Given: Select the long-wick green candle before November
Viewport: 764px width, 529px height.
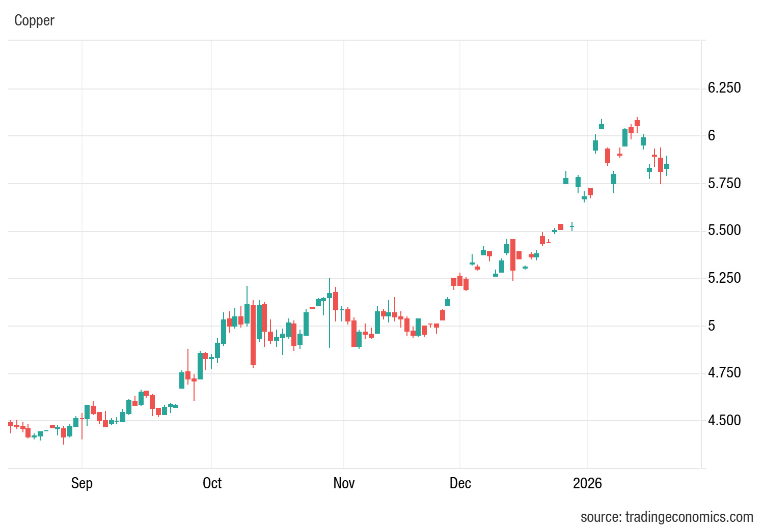Looking at the screenshot, I should (x=330, y=296).
